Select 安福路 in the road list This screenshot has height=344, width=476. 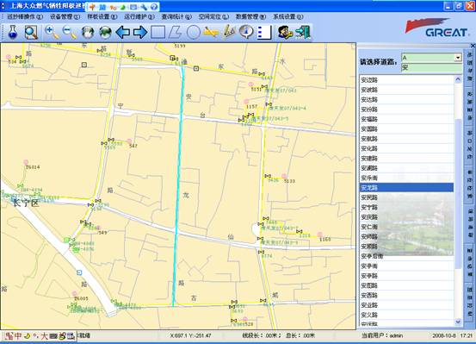pyautogui.click(x=407, y=119)
